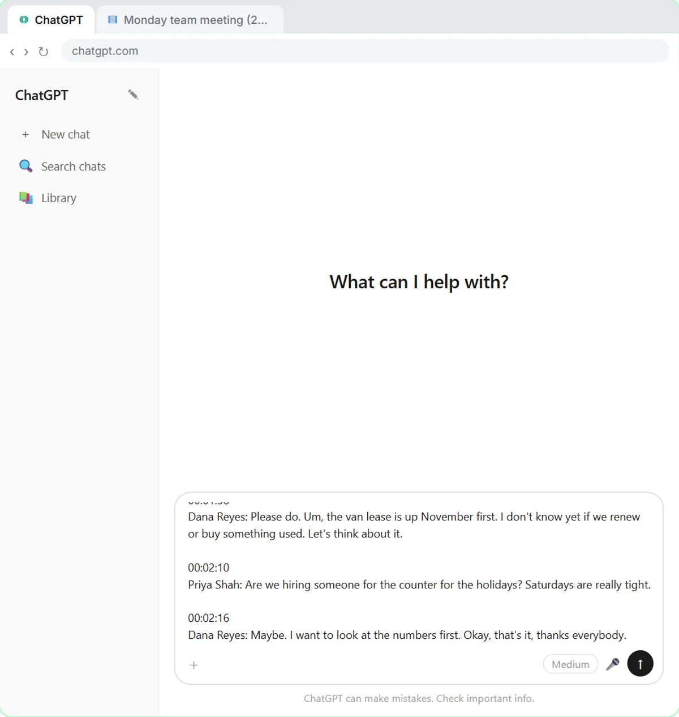Open the Medium model effort selector
Screen dimensions: 679x717
570,664
